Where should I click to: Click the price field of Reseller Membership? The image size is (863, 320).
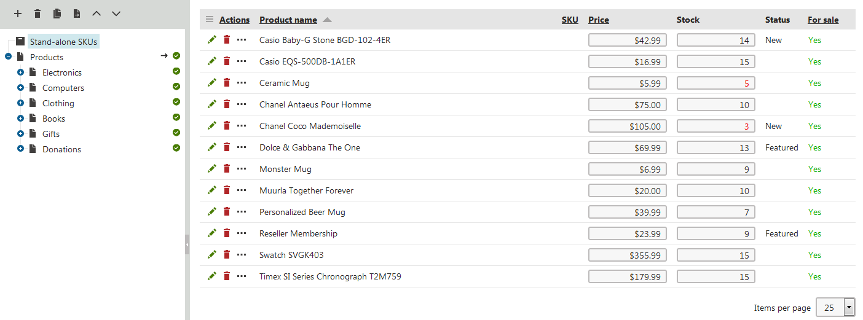pyautogui.click(x=628, y=233)
